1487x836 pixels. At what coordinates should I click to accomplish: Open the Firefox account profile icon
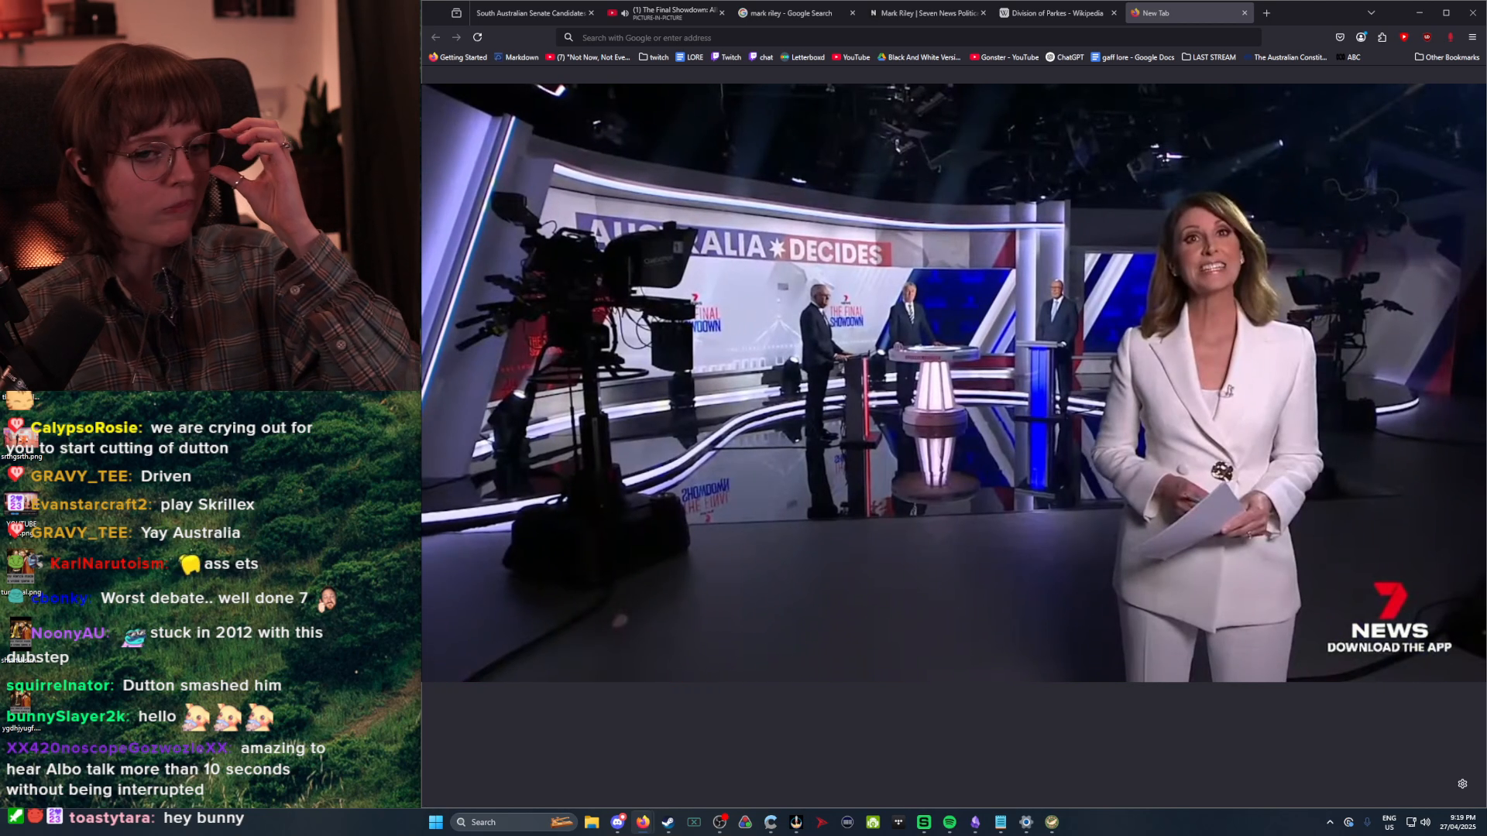click(1360, 37)
